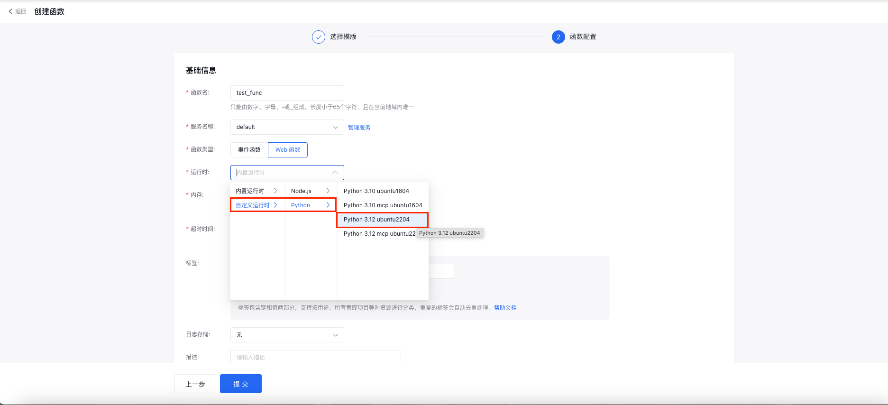The width and height of the screenshot is (888, 405).
Task: Click chevron next to 自定义运行时
Action: (275, 205)
